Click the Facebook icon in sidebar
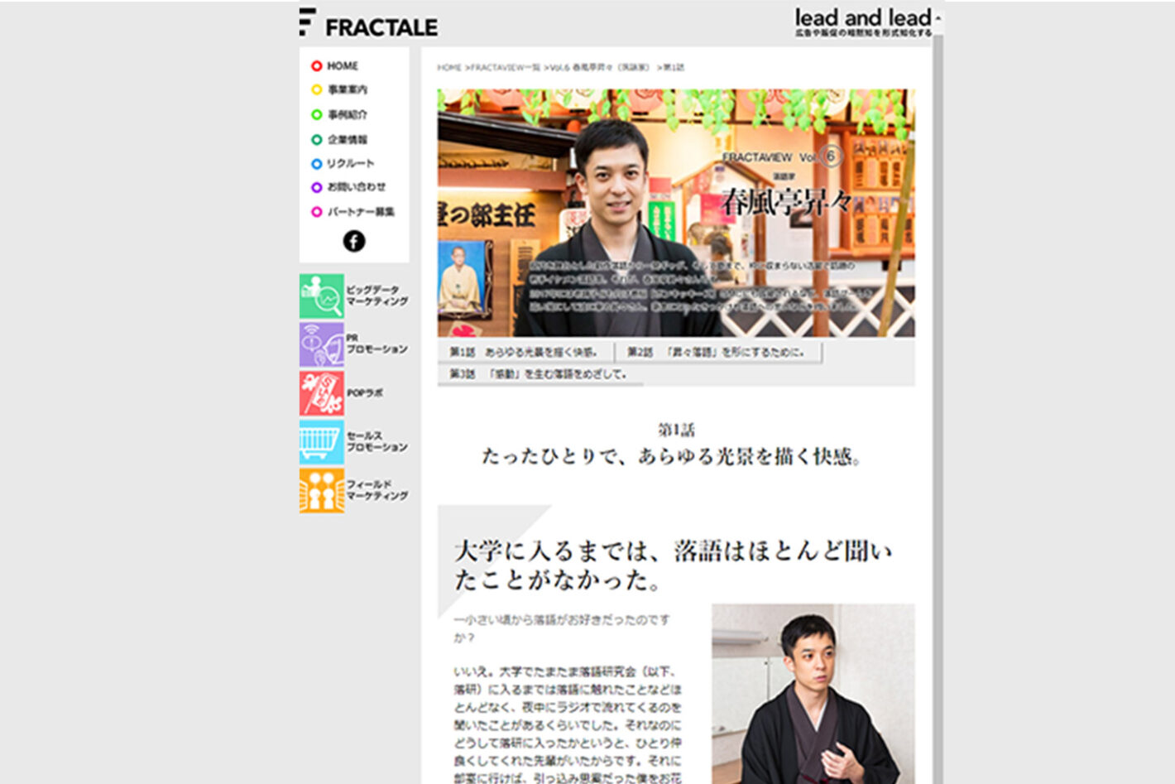Viewport: 1175px width, 784px height. point(353,241)
